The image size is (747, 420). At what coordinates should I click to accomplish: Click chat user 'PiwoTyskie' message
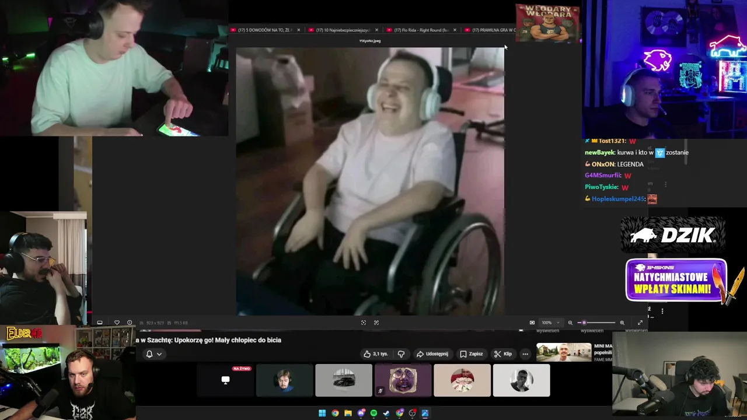pyautogui.click(x=607, y=187)
